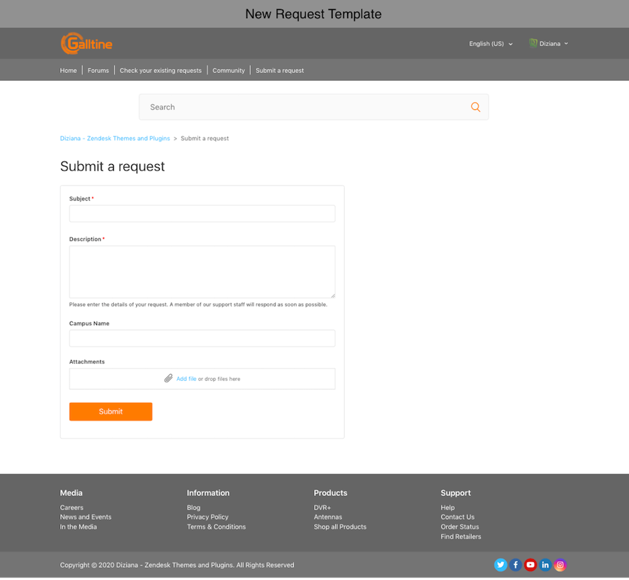Click the Subject input field
Viewport: 629px width, 580px height.
202,213
